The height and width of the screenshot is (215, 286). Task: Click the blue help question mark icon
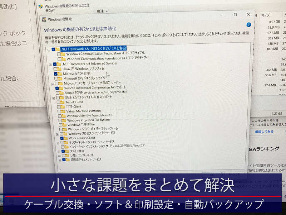tap(248, 25)
